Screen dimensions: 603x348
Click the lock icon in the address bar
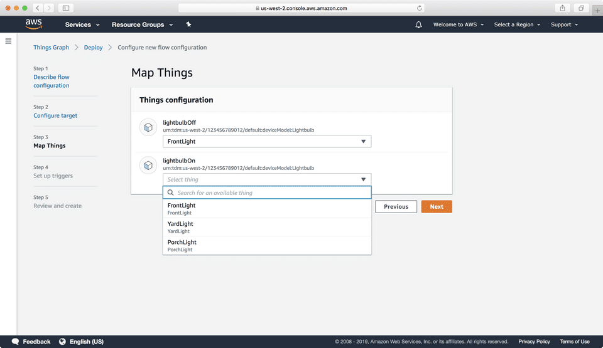coord(258,8)
